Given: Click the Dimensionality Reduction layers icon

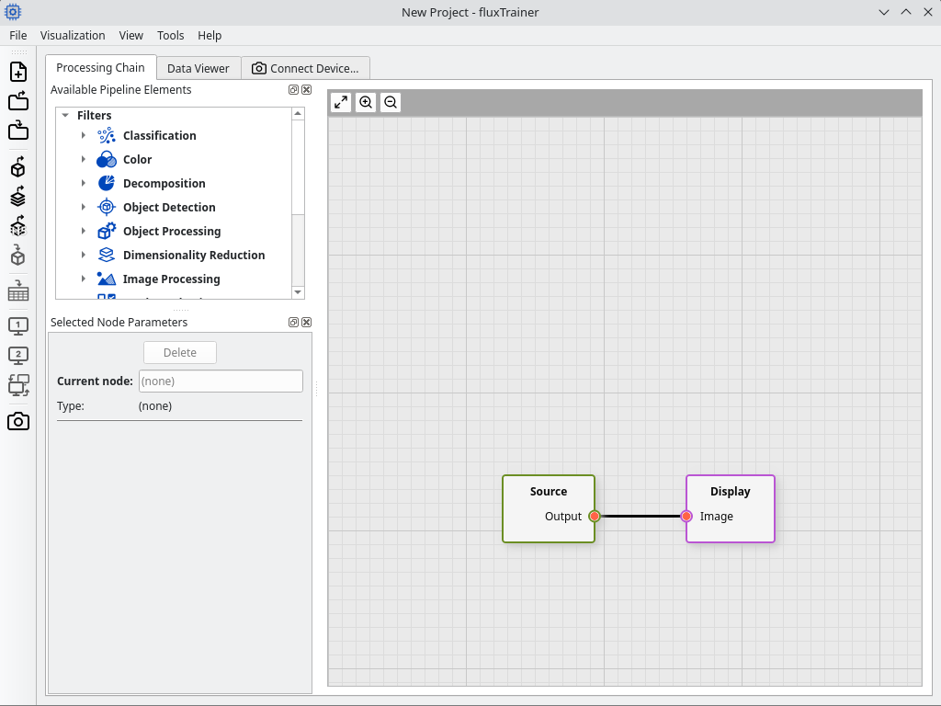Looking at the screenshot, I should coord(107,256).
